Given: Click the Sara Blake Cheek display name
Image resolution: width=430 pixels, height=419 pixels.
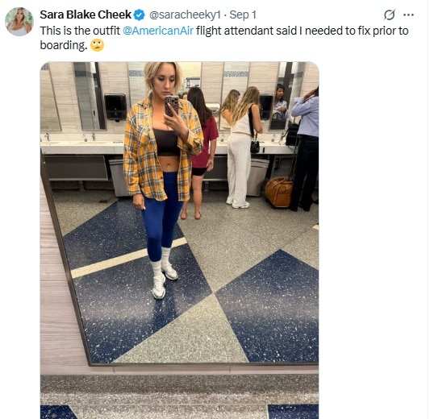Looking at the screenshot, I should coord(86,15).
